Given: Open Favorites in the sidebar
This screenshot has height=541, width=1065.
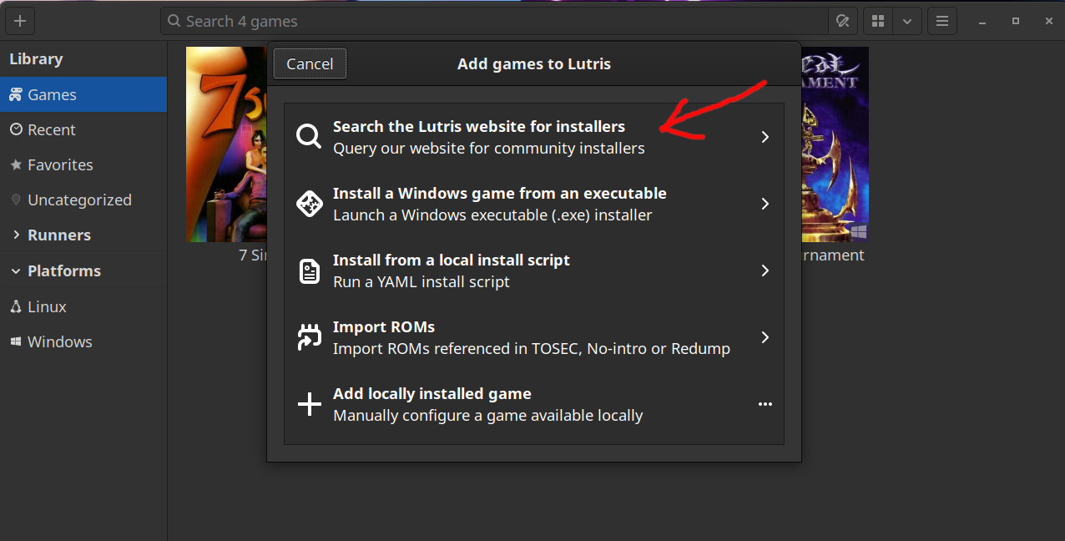Looking at the screenshot, I should tap(83, 164).
